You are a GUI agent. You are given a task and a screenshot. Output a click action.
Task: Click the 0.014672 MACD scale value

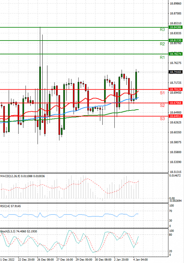175,176
